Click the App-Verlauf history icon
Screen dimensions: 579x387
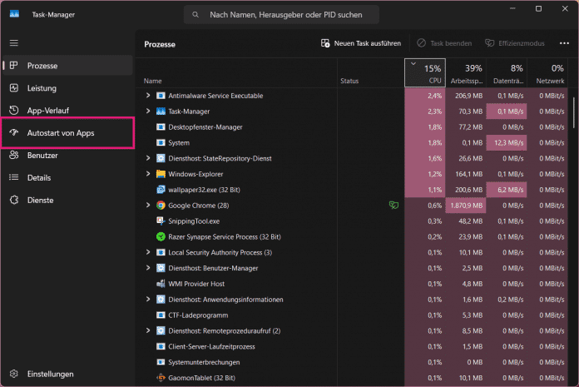[x=14, y=111]
